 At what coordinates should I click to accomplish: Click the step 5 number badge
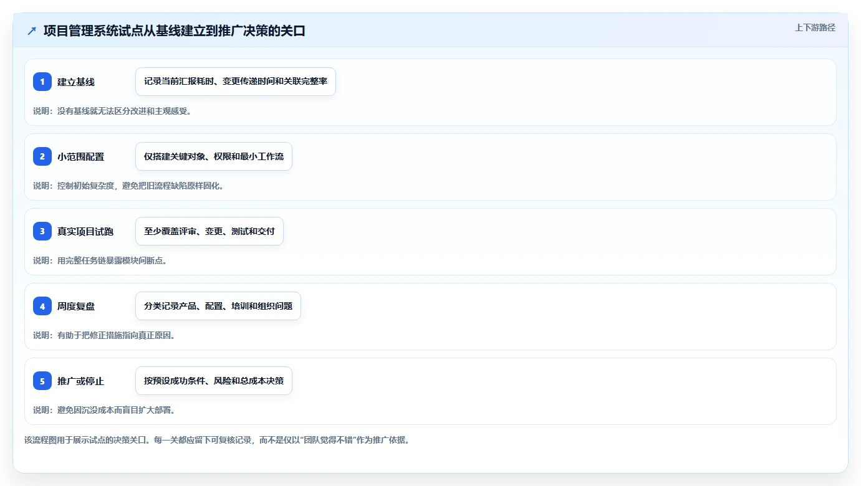(42, 381)
